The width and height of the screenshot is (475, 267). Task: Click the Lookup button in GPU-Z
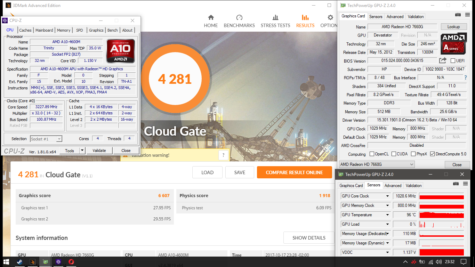pos(453,27)
